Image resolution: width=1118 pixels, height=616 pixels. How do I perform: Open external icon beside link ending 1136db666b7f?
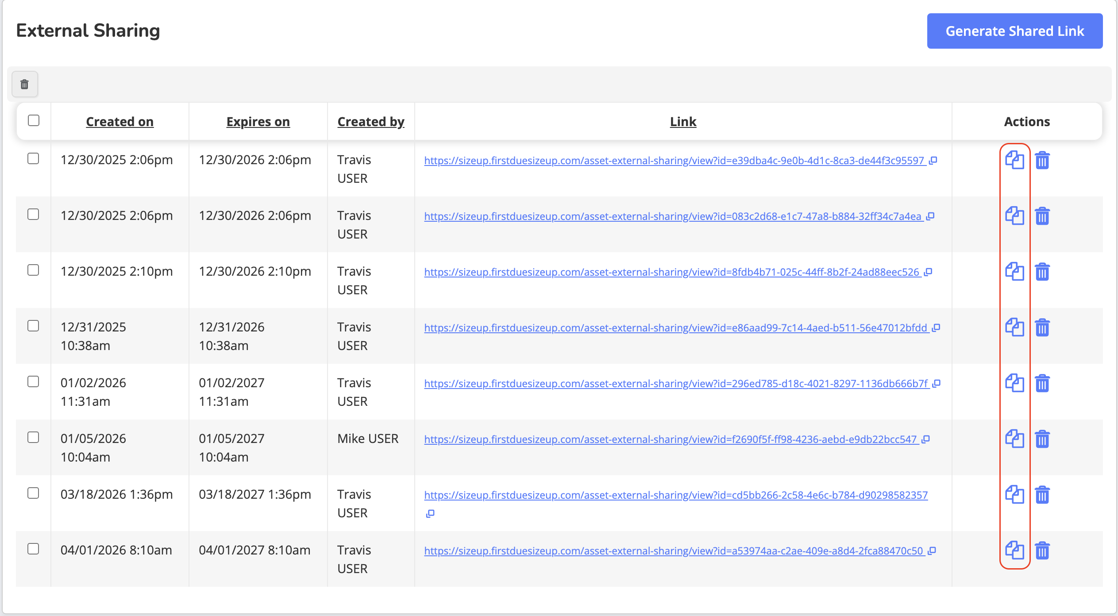click(x=936, y=384)
